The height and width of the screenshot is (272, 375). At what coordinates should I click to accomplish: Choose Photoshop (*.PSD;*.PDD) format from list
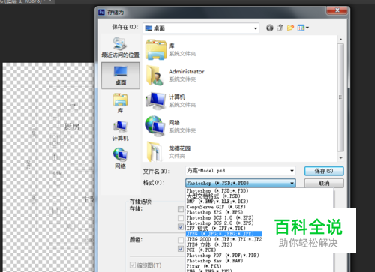(x=217, y=191)
